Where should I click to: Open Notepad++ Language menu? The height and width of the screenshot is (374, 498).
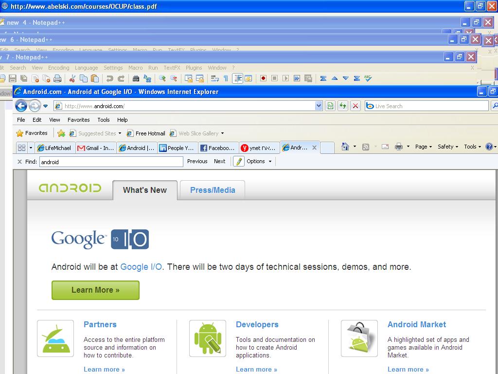coord(87,68)
